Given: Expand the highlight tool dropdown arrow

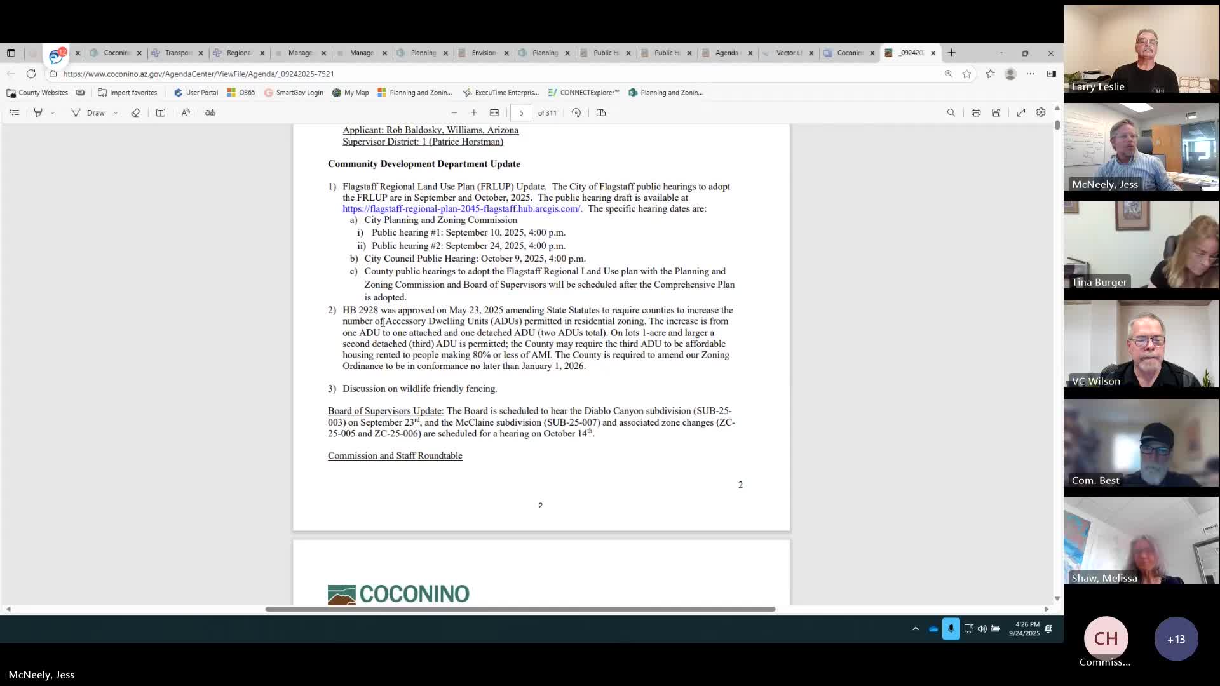Looking at the screenshot, I should coord(53,112).
